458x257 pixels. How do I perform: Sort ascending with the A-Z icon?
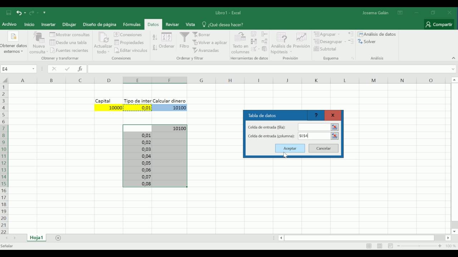(155, 37)
